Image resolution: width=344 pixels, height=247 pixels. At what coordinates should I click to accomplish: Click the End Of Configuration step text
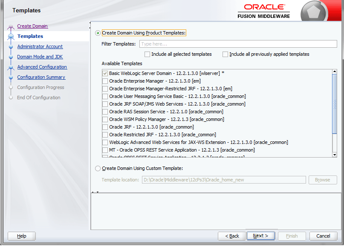click(x=39, y=98)
